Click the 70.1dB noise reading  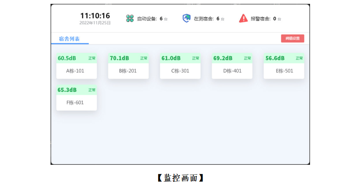coord(119,58)
